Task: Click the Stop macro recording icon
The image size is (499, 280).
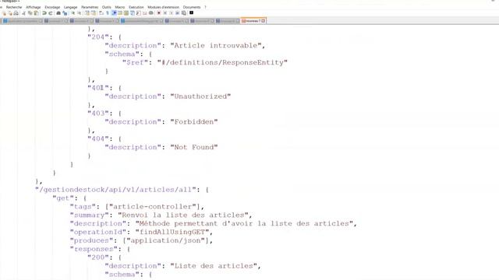Action: click(x=165, y=13)
